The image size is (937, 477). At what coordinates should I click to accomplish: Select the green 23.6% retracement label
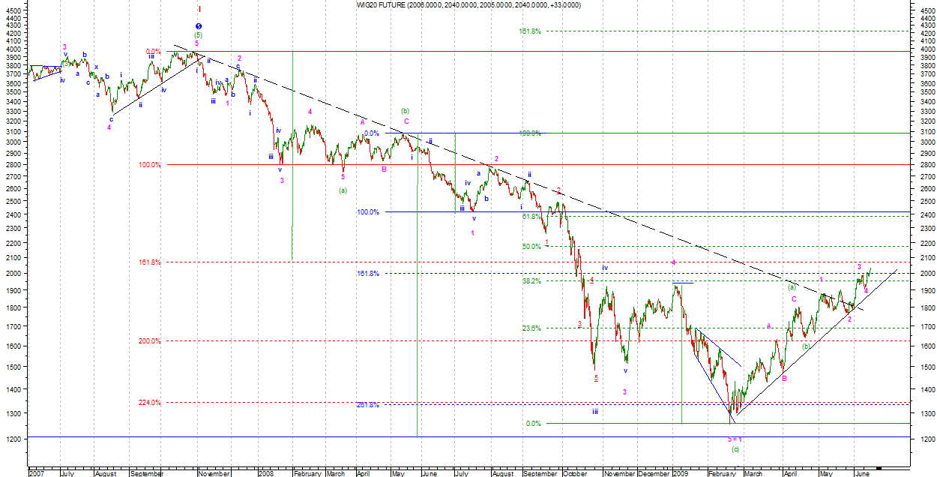531,328
